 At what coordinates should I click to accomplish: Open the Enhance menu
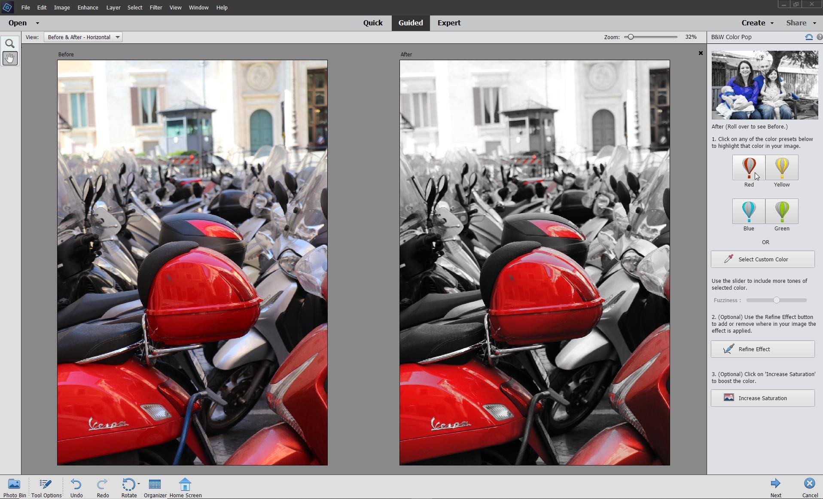click(x=88, y=7)
